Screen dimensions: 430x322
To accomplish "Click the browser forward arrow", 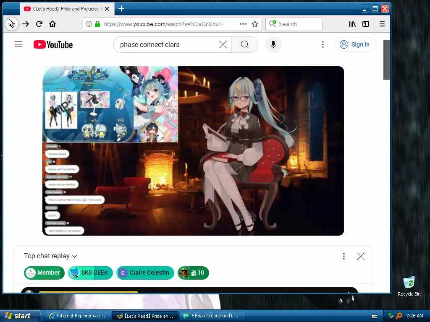I will [x=26, y=24].
